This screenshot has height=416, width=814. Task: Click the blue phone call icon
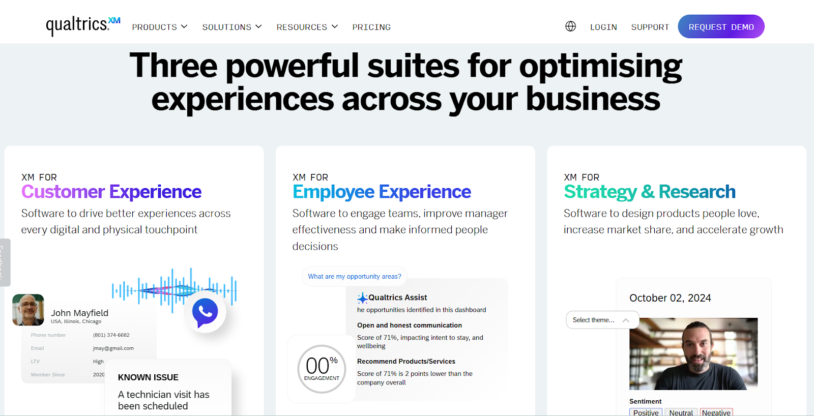[205, 312]
